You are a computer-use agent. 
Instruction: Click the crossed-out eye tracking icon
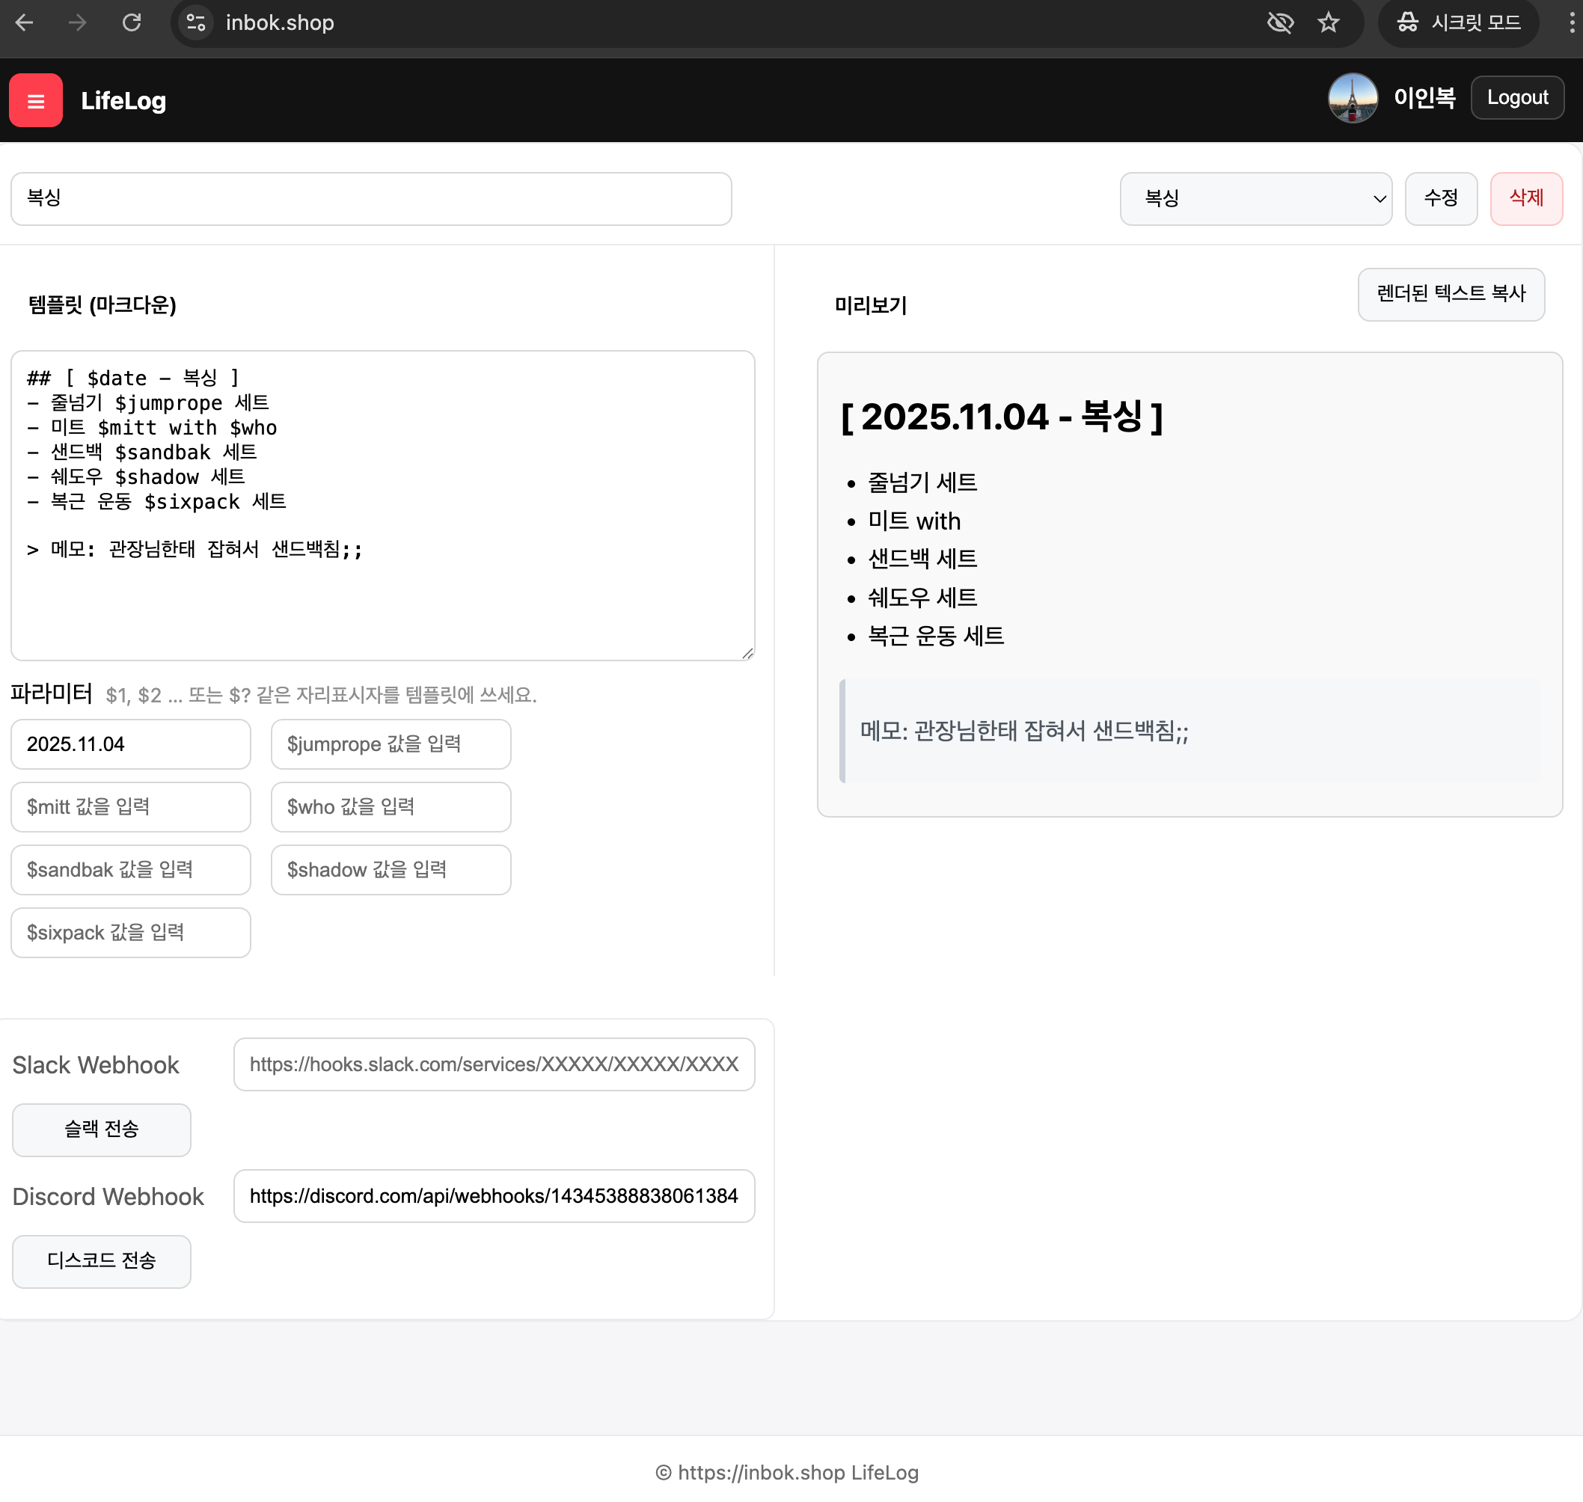(x=1279, y=22)
